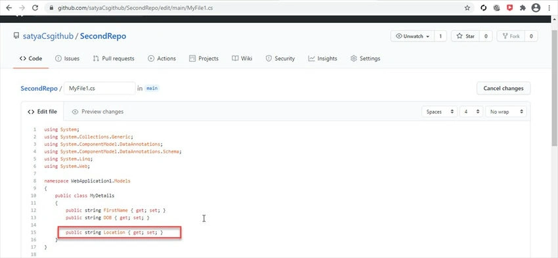The image size is (558, 258).
Task: Click 'namespace WebApplication1.Models' line
Action: [87, 181]
